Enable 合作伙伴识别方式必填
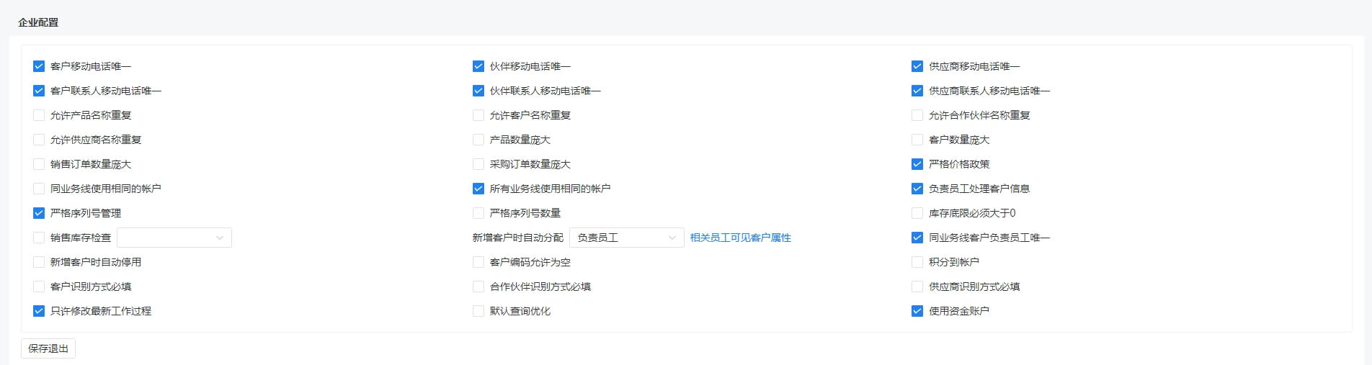 pyautogui.click(x=478, y=287)
